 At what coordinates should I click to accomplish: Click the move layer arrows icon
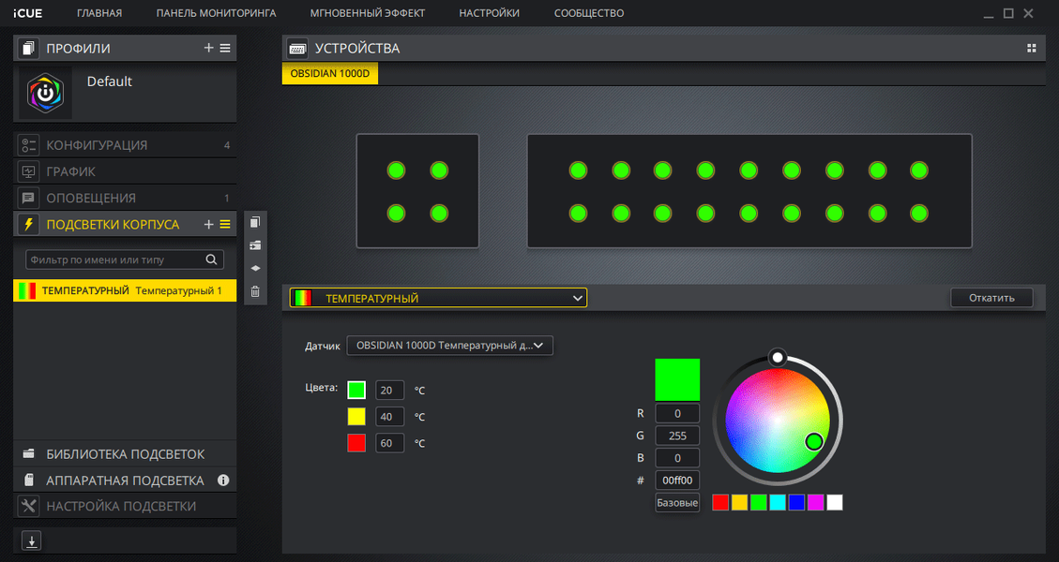255,268
